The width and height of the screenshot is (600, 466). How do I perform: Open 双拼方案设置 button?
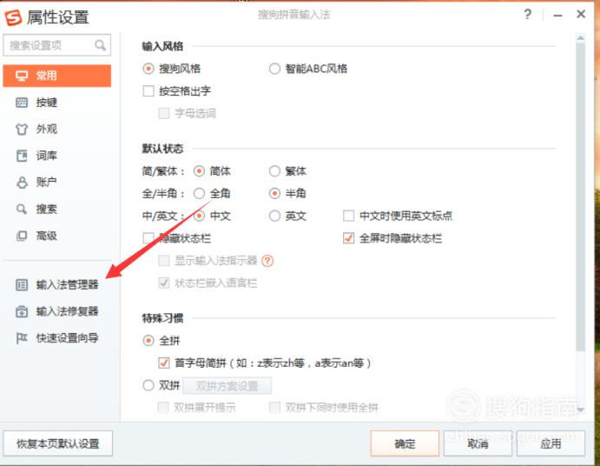227,385
